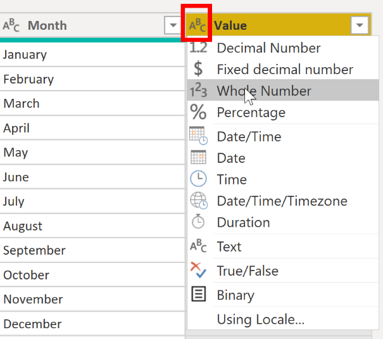Screen dimensions: 383x339
Task: Select the November cell
Action: pyautogui.click(x=92, y=300)
